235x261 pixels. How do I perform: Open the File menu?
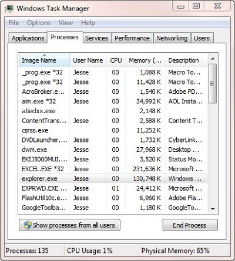[x=14, y=23]
